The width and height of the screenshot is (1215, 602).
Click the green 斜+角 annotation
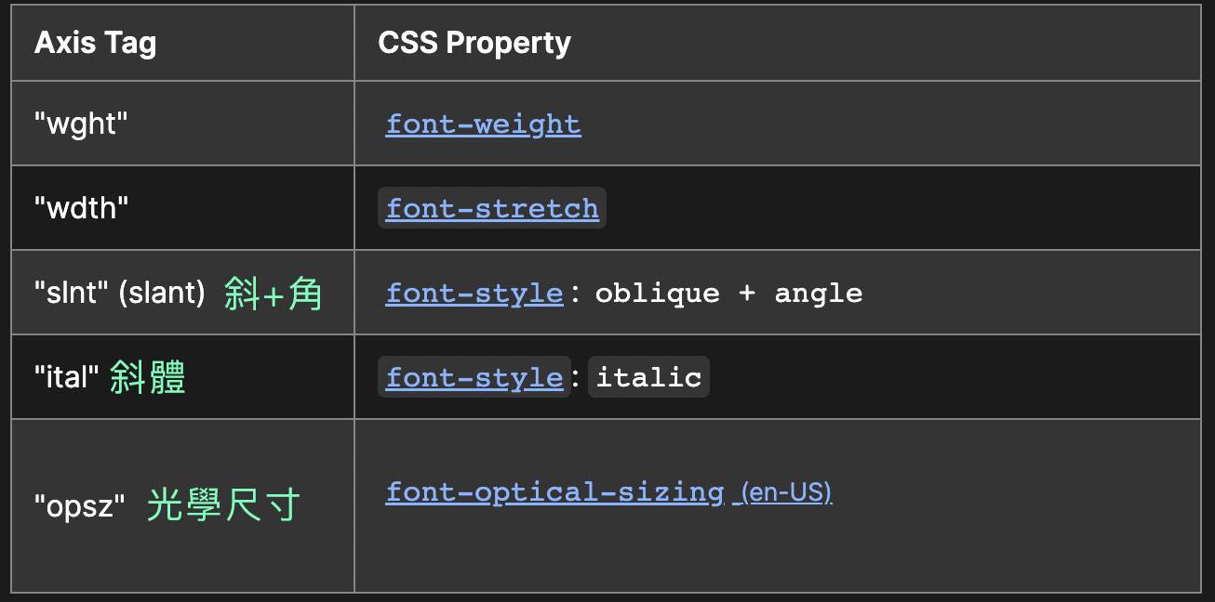click(274, 294)
